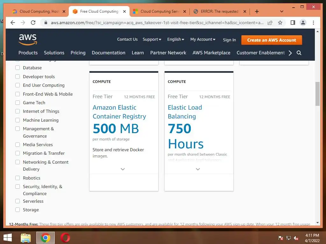This screenshot has width=326, height=244.
Task: Check the Serverless checkbox
Action: point(18,201)
